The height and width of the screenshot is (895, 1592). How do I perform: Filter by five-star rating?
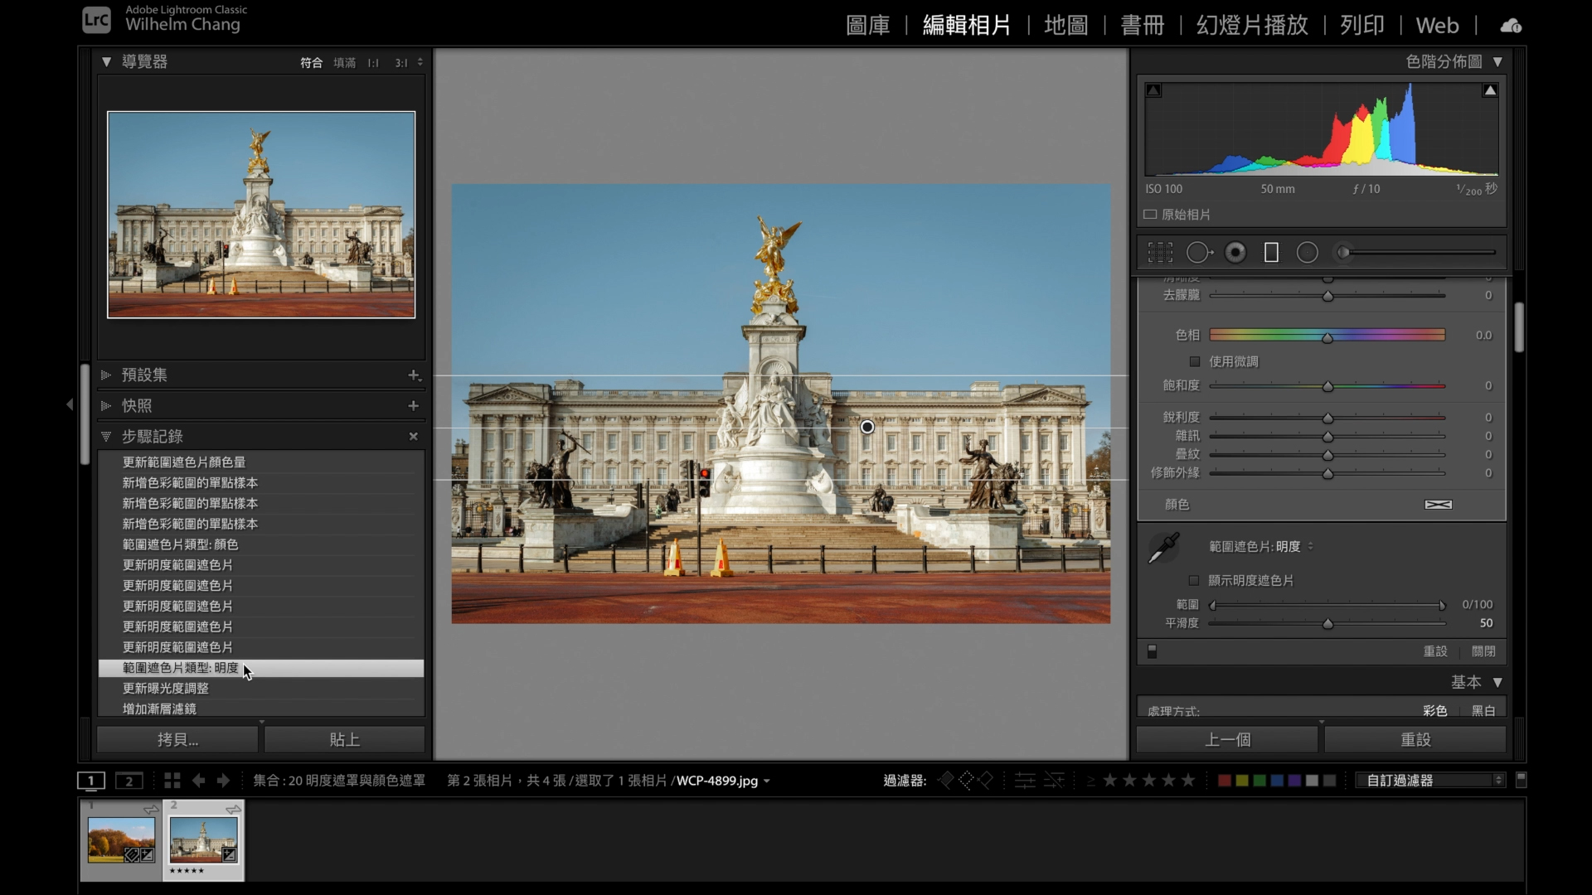coord(1188,781)
